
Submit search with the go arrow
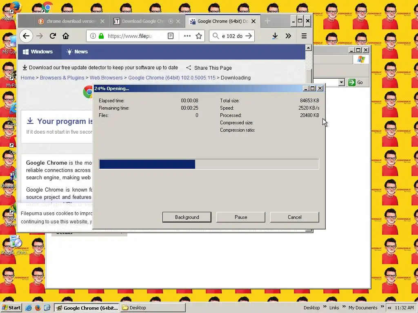click(249, 36)
